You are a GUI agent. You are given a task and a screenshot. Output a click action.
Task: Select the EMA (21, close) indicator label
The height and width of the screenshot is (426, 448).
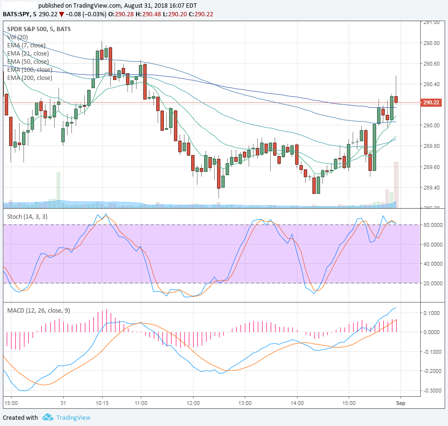[28, 53]
